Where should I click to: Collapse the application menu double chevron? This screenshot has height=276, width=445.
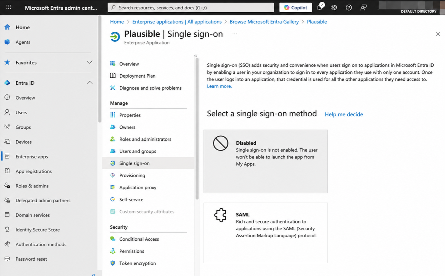pyautogui.click(x=196, y=56)
